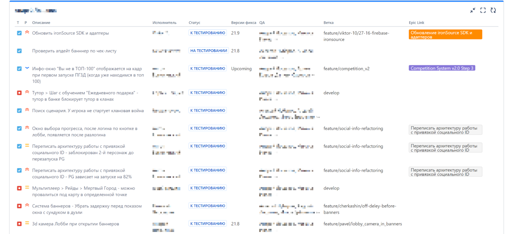This screenshot has height=234, width=515.
Task: Click the "Описание" column header
Action: point(41,23)
